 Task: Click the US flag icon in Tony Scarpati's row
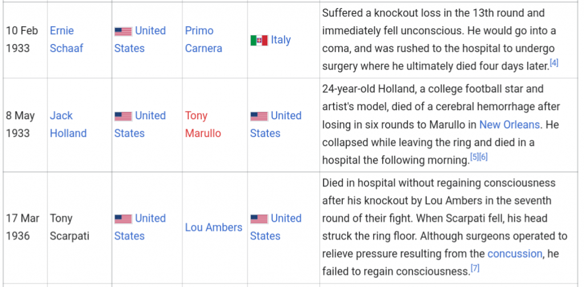(x=123, y=219)
